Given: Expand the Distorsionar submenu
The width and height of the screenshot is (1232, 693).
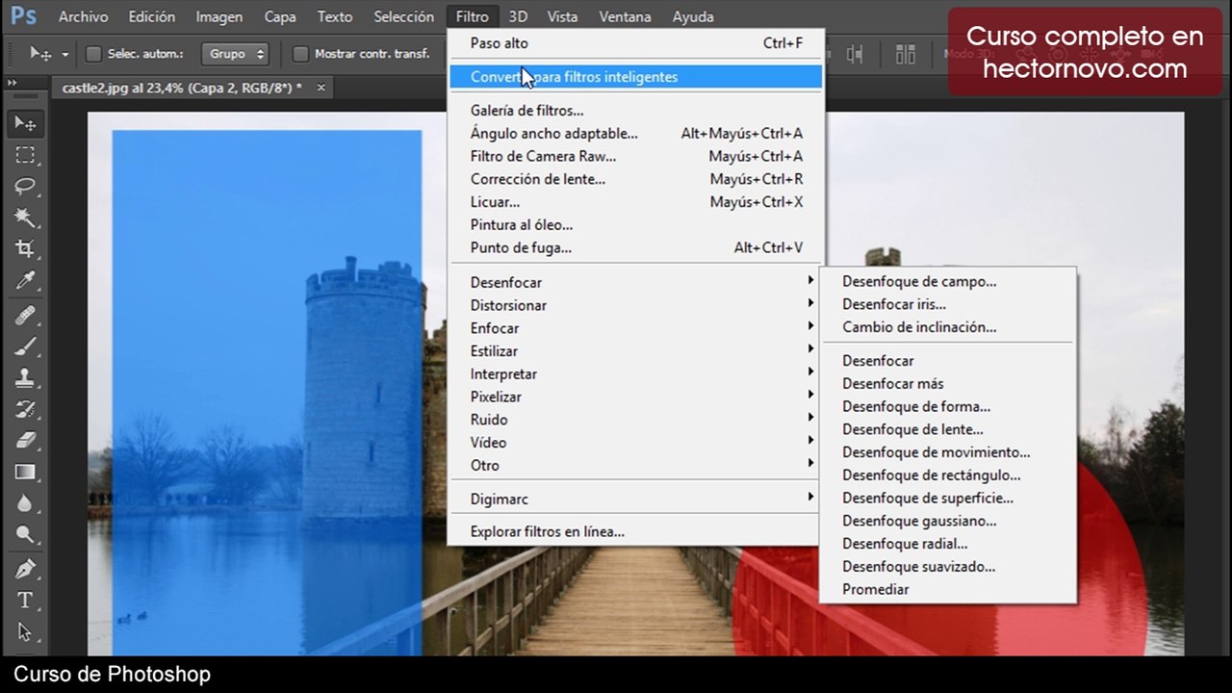Looking at the screenshot, I should 635,305.
